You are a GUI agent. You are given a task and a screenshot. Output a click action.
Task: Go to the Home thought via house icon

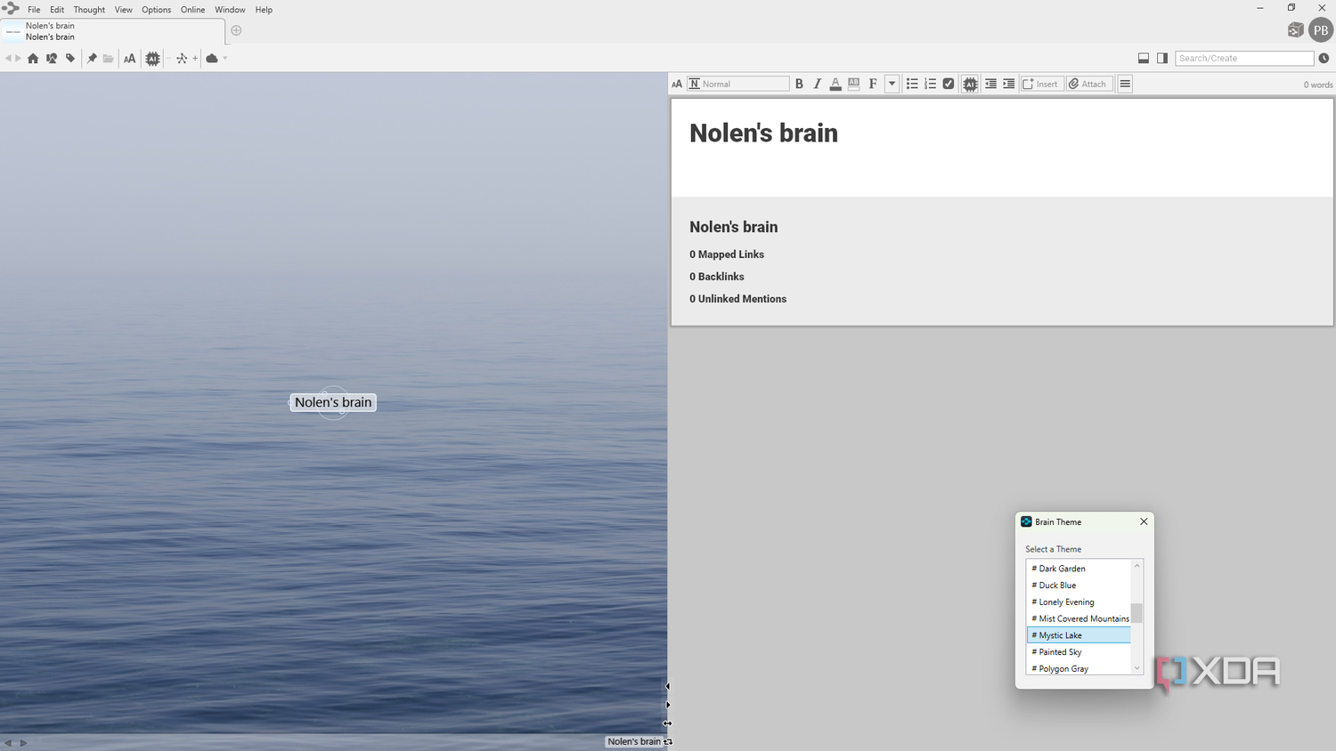click(33, 59)
